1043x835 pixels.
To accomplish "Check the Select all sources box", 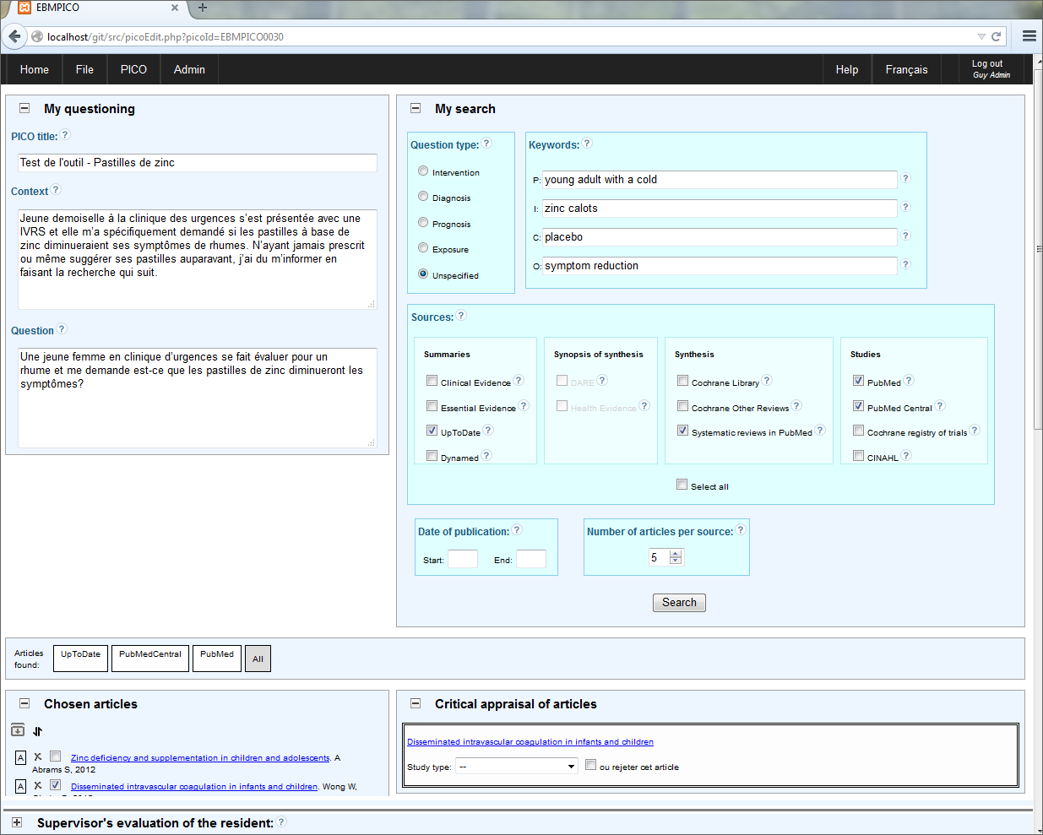I will click(x=682, y=484).
